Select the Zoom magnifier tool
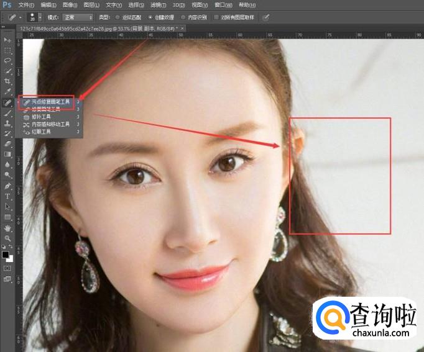424x352 pixels. click(x=8, y=238)
